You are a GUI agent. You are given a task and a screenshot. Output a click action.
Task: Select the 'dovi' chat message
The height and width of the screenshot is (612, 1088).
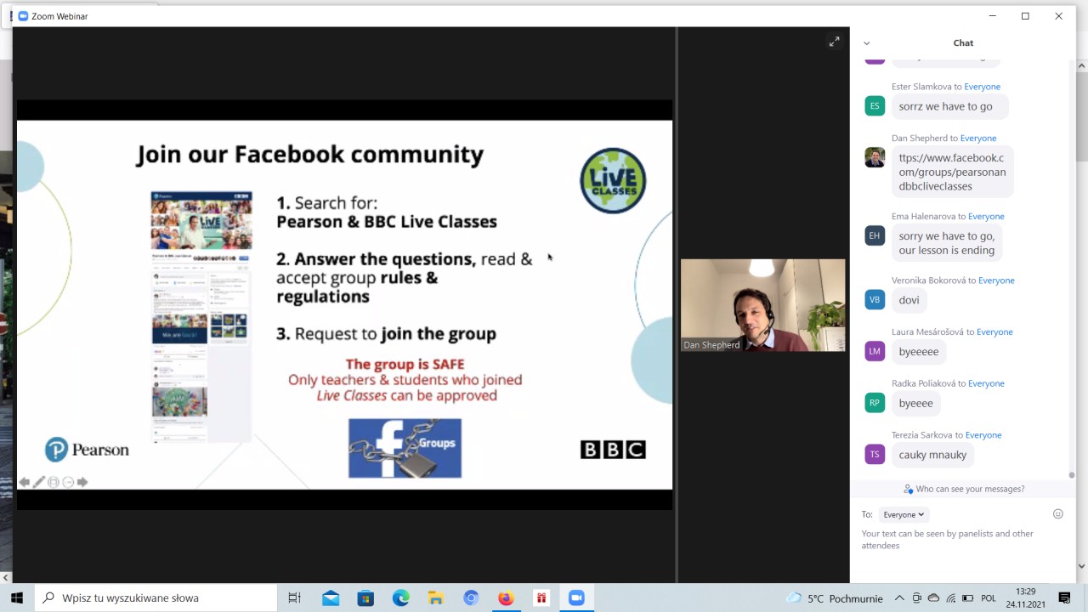coord(909,300)
